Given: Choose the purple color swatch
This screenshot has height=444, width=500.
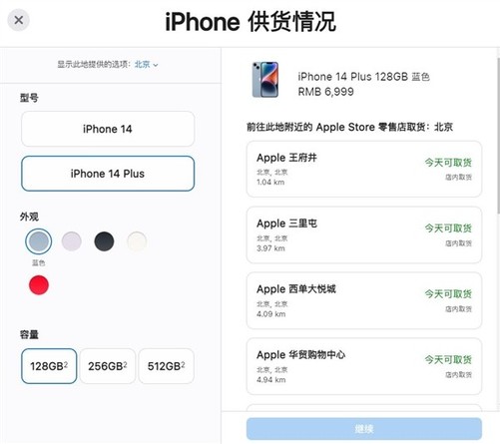Looking at the screenshot, I should pos(72,241).
